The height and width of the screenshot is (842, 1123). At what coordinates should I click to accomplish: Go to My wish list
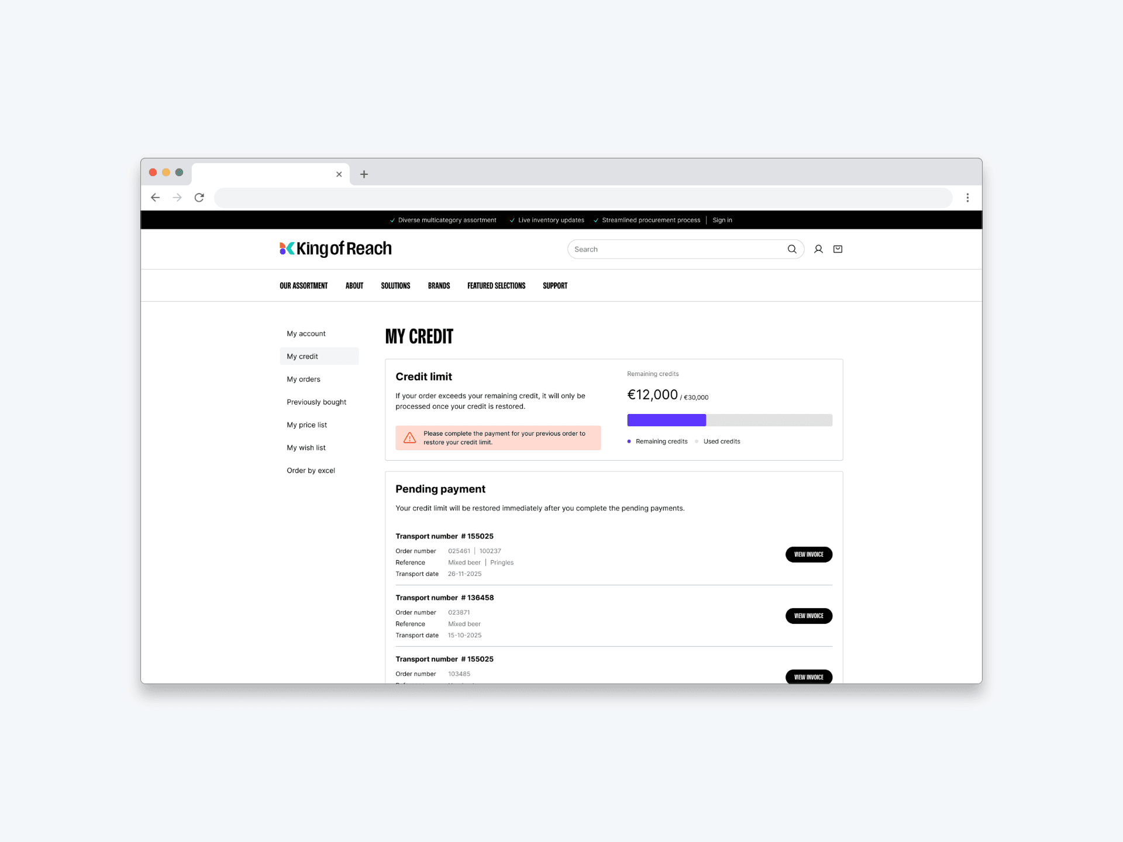coord(306,448)
